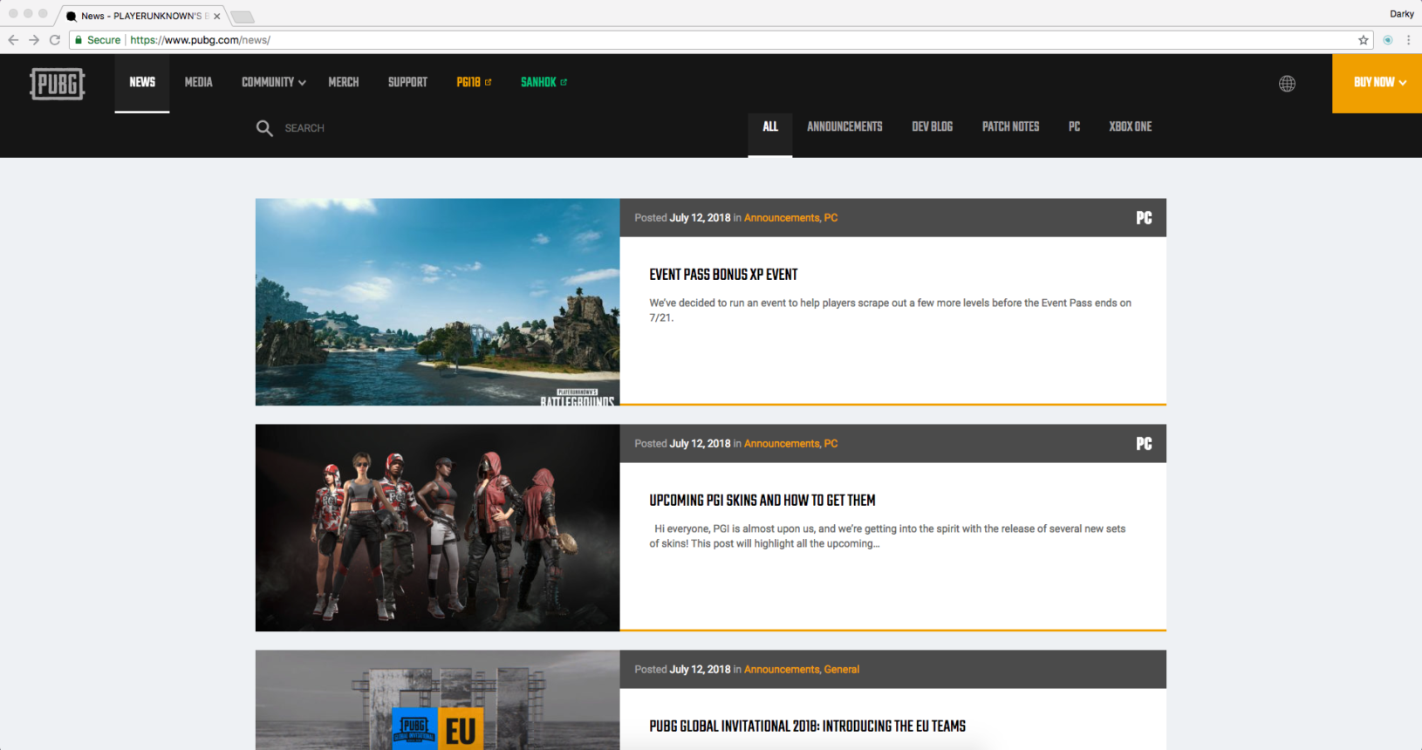Reload the page with refresh icon
This screenshot has height=750, width=1422.
(55, 40)
